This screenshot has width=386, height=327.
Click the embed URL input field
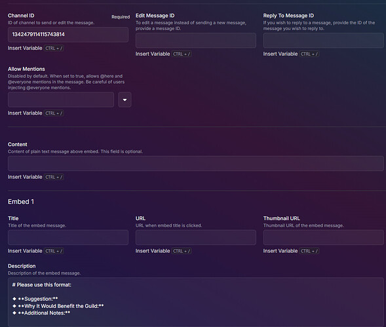(196, 237)
